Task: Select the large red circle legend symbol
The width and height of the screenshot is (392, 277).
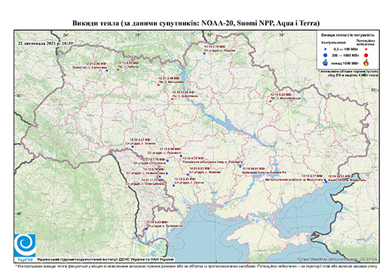Action: (366, 55)
